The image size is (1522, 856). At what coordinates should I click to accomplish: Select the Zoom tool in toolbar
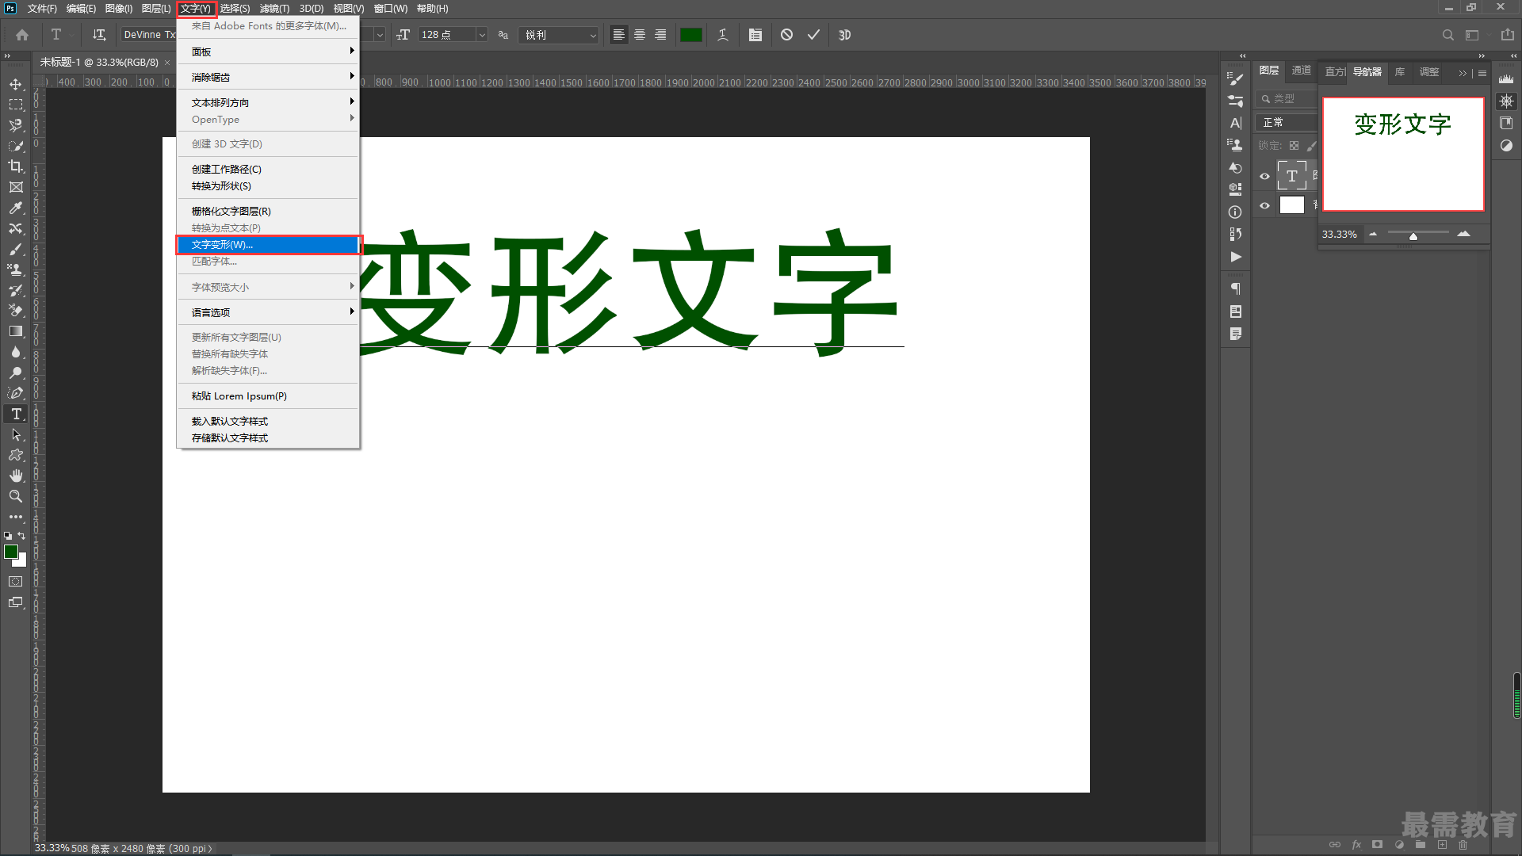tap(16, 496)
